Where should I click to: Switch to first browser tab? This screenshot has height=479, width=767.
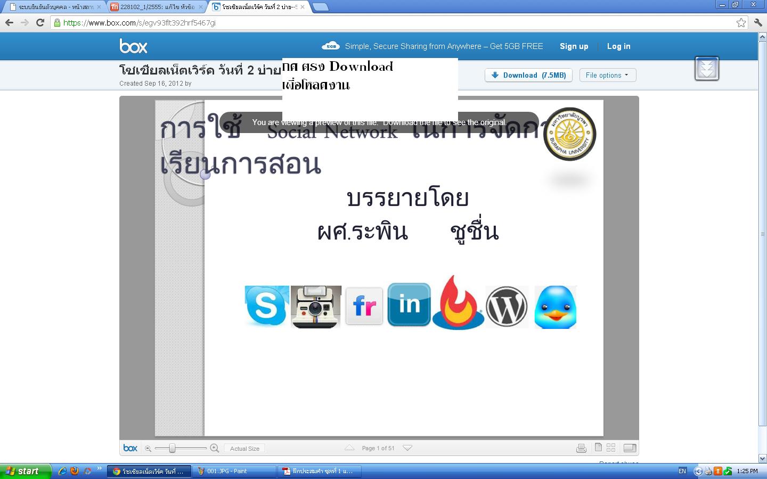pyautogui.click(x=54, y=7)
